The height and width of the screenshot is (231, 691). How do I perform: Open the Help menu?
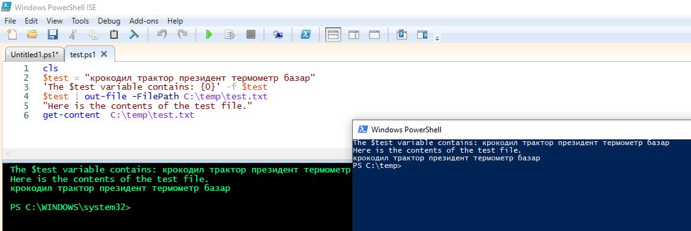(175, 20)
